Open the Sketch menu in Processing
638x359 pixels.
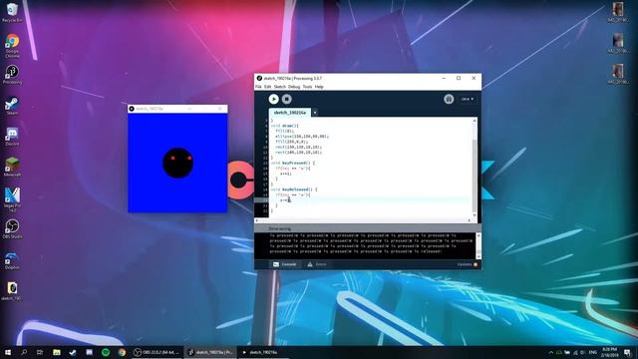pos(279,87)
